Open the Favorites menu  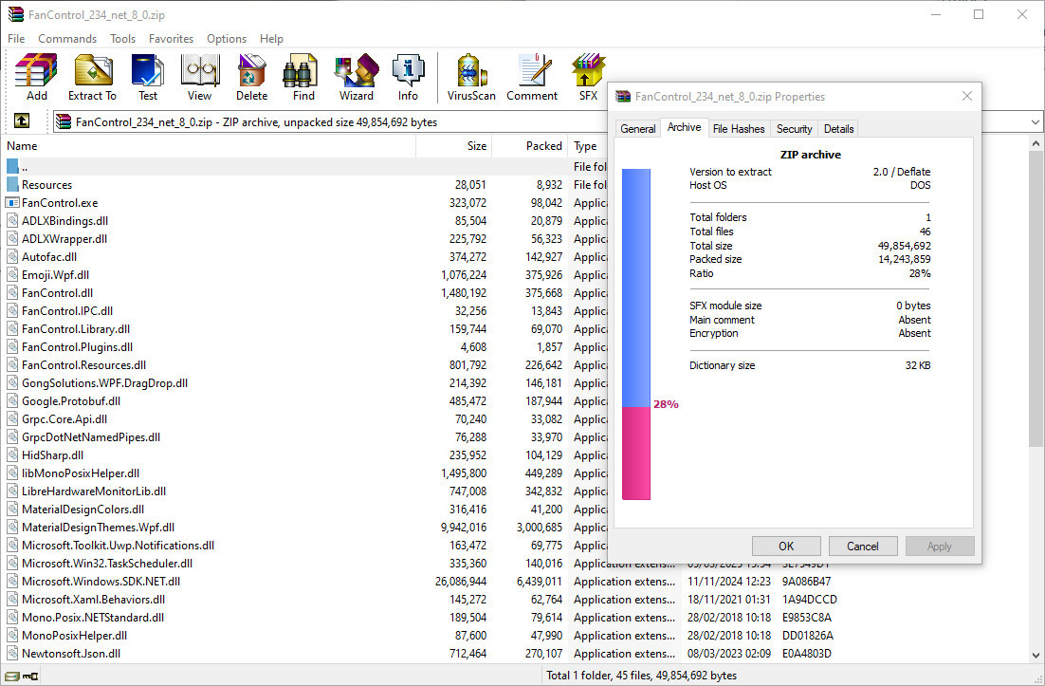click(171, 39)
